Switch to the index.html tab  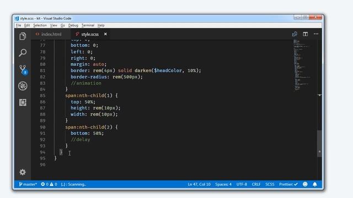[x=51, y=34]
